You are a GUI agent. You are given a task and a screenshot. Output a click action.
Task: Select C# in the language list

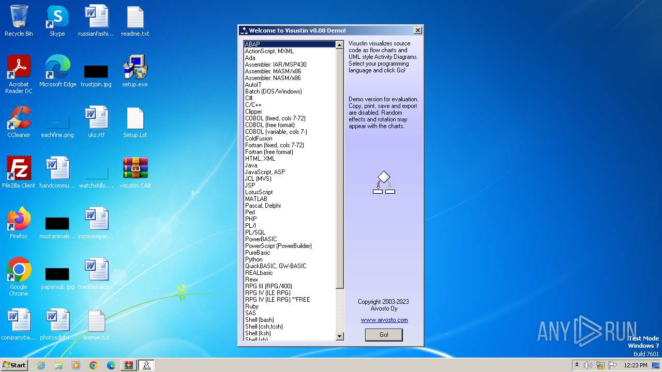(290, 98)
